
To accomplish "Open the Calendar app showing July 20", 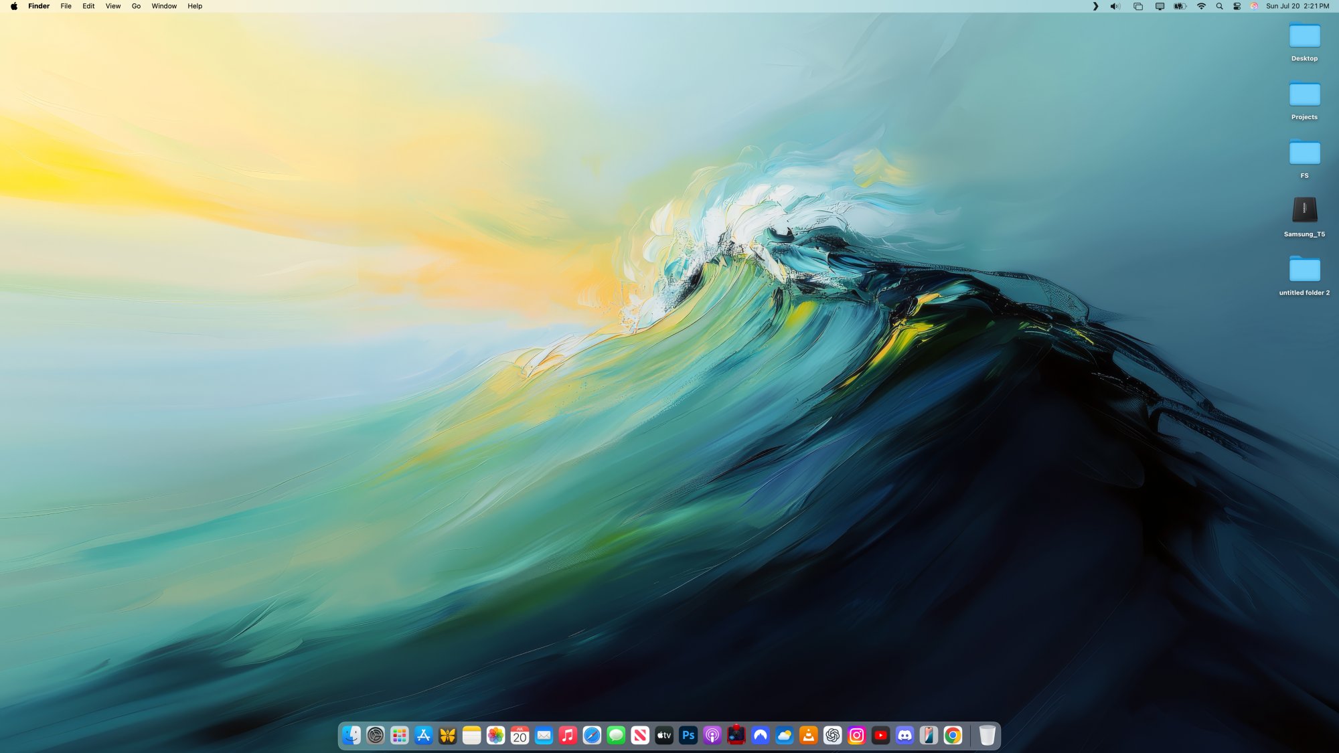I will point(519,736).
